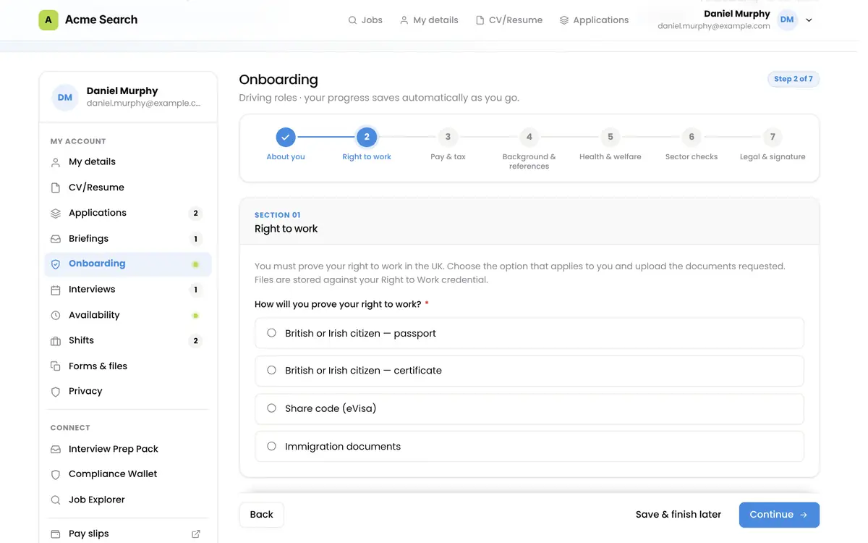Go to Onboarding in the sidebar

coord(128,264)
